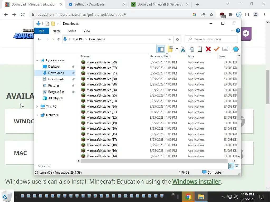
Task: Click the MinecraftInstaller (20) file icon
Action: 83,128
